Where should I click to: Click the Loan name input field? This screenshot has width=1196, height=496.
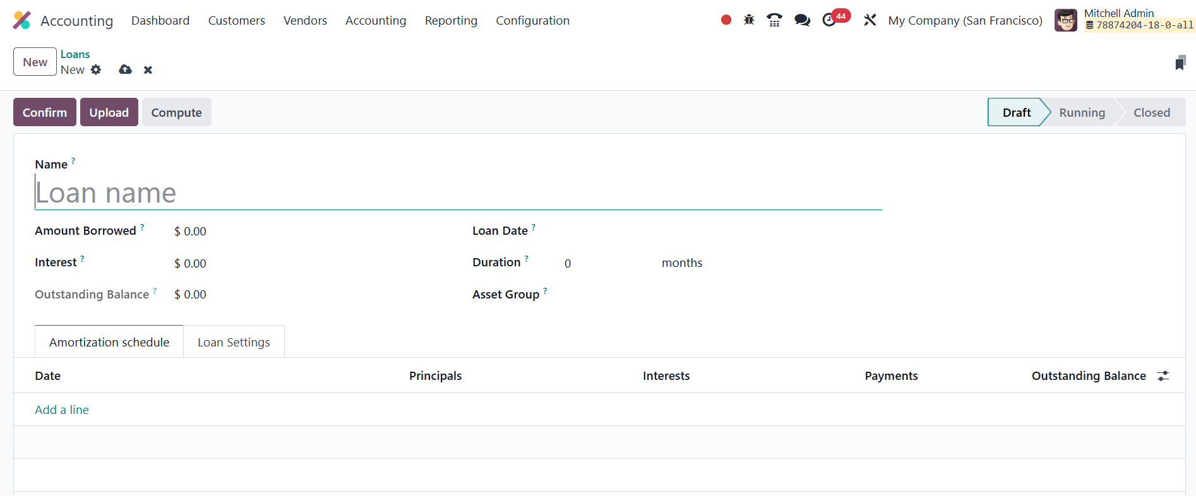click(458, 193)
